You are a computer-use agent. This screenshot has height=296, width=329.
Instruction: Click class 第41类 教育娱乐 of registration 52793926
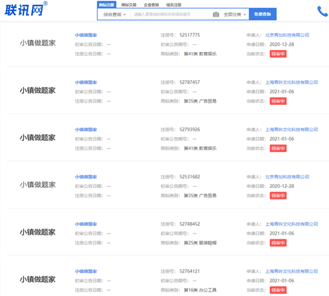tap(200, 149)
